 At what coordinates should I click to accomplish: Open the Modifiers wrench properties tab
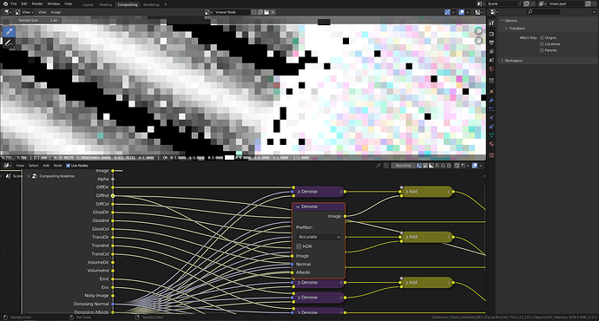[x=491, y=101]
